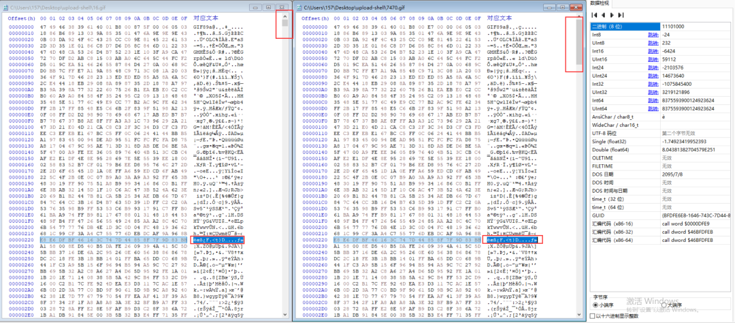735x323 pixels.
Task: Jump to first byte in data inspector
Action: tap(594, 14)
